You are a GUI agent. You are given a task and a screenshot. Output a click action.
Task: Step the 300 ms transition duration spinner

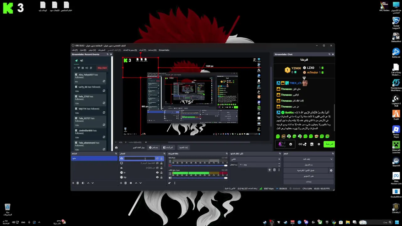[279, 165]
